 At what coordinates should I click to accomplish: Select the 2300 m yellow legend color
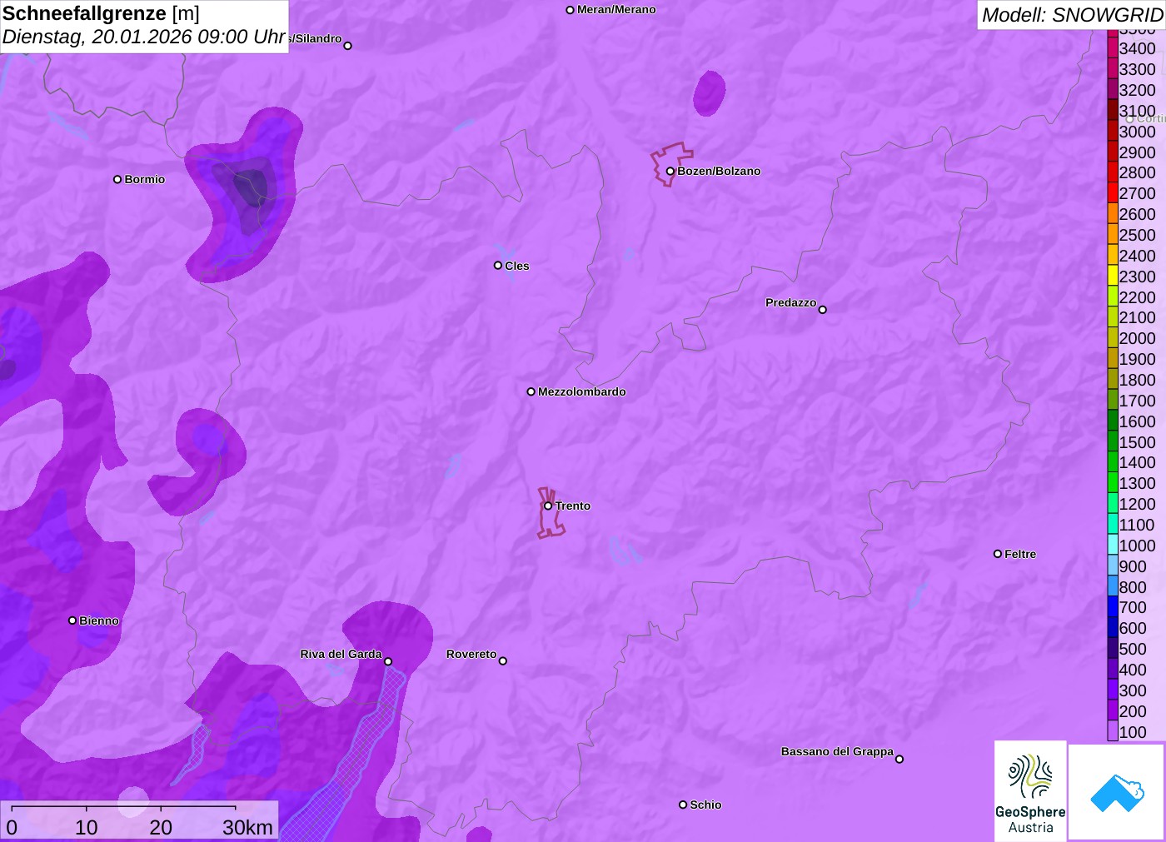point(1113,276)
